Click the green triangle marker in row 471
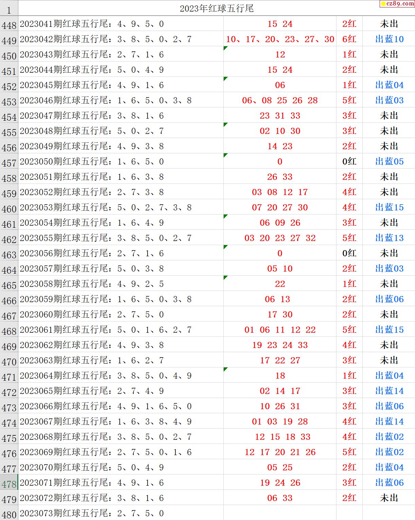This screenshot has height=520, width=415. pos(226,369)
